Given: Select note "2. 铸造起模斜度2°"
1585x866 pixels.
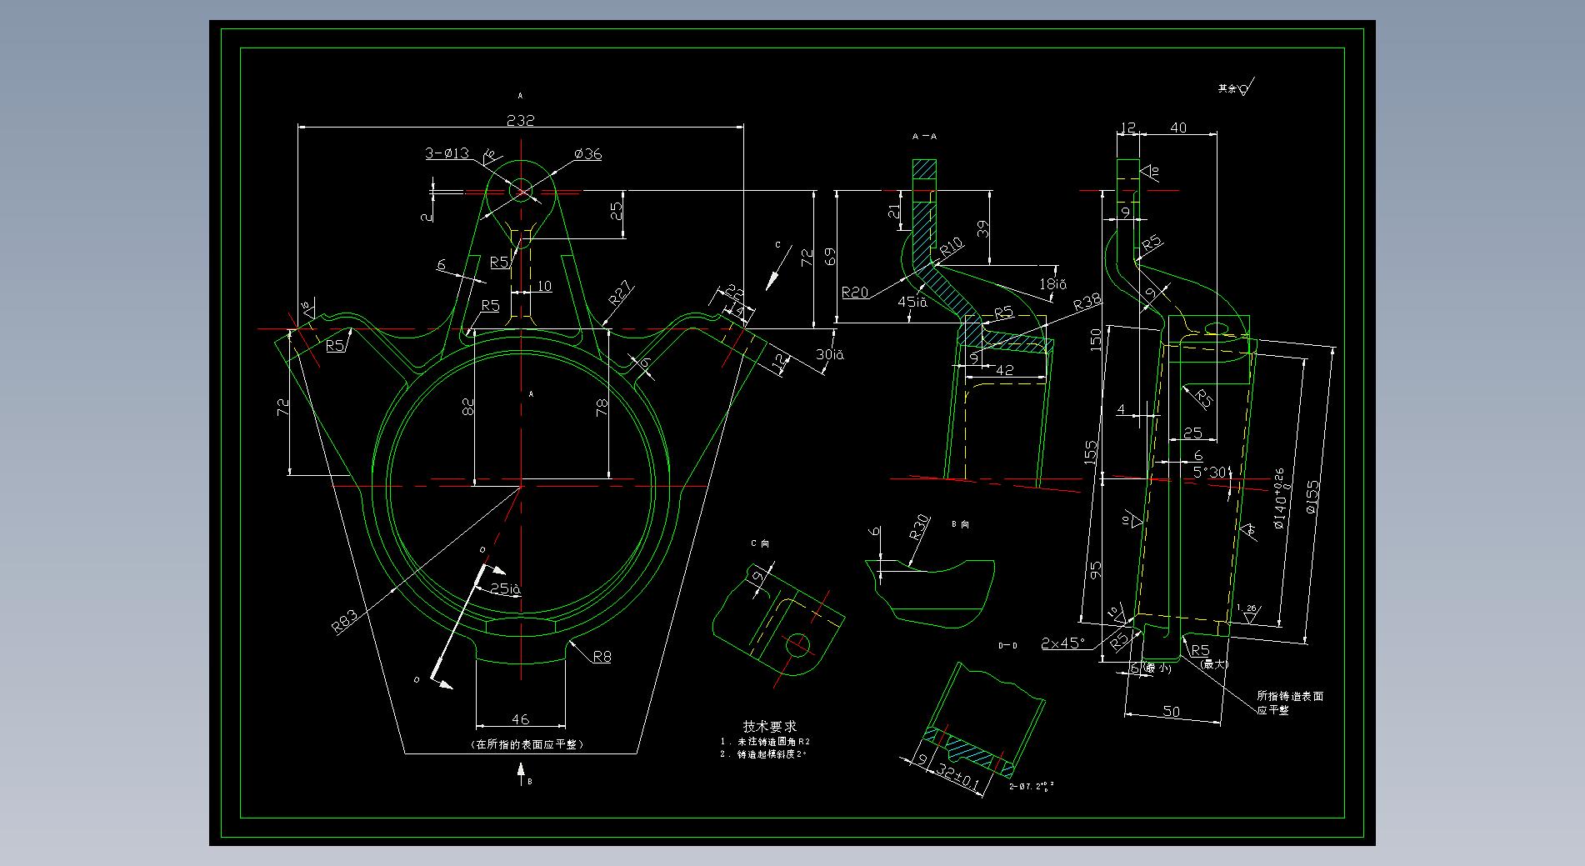Looking at the screenshot, I should 763,754.
